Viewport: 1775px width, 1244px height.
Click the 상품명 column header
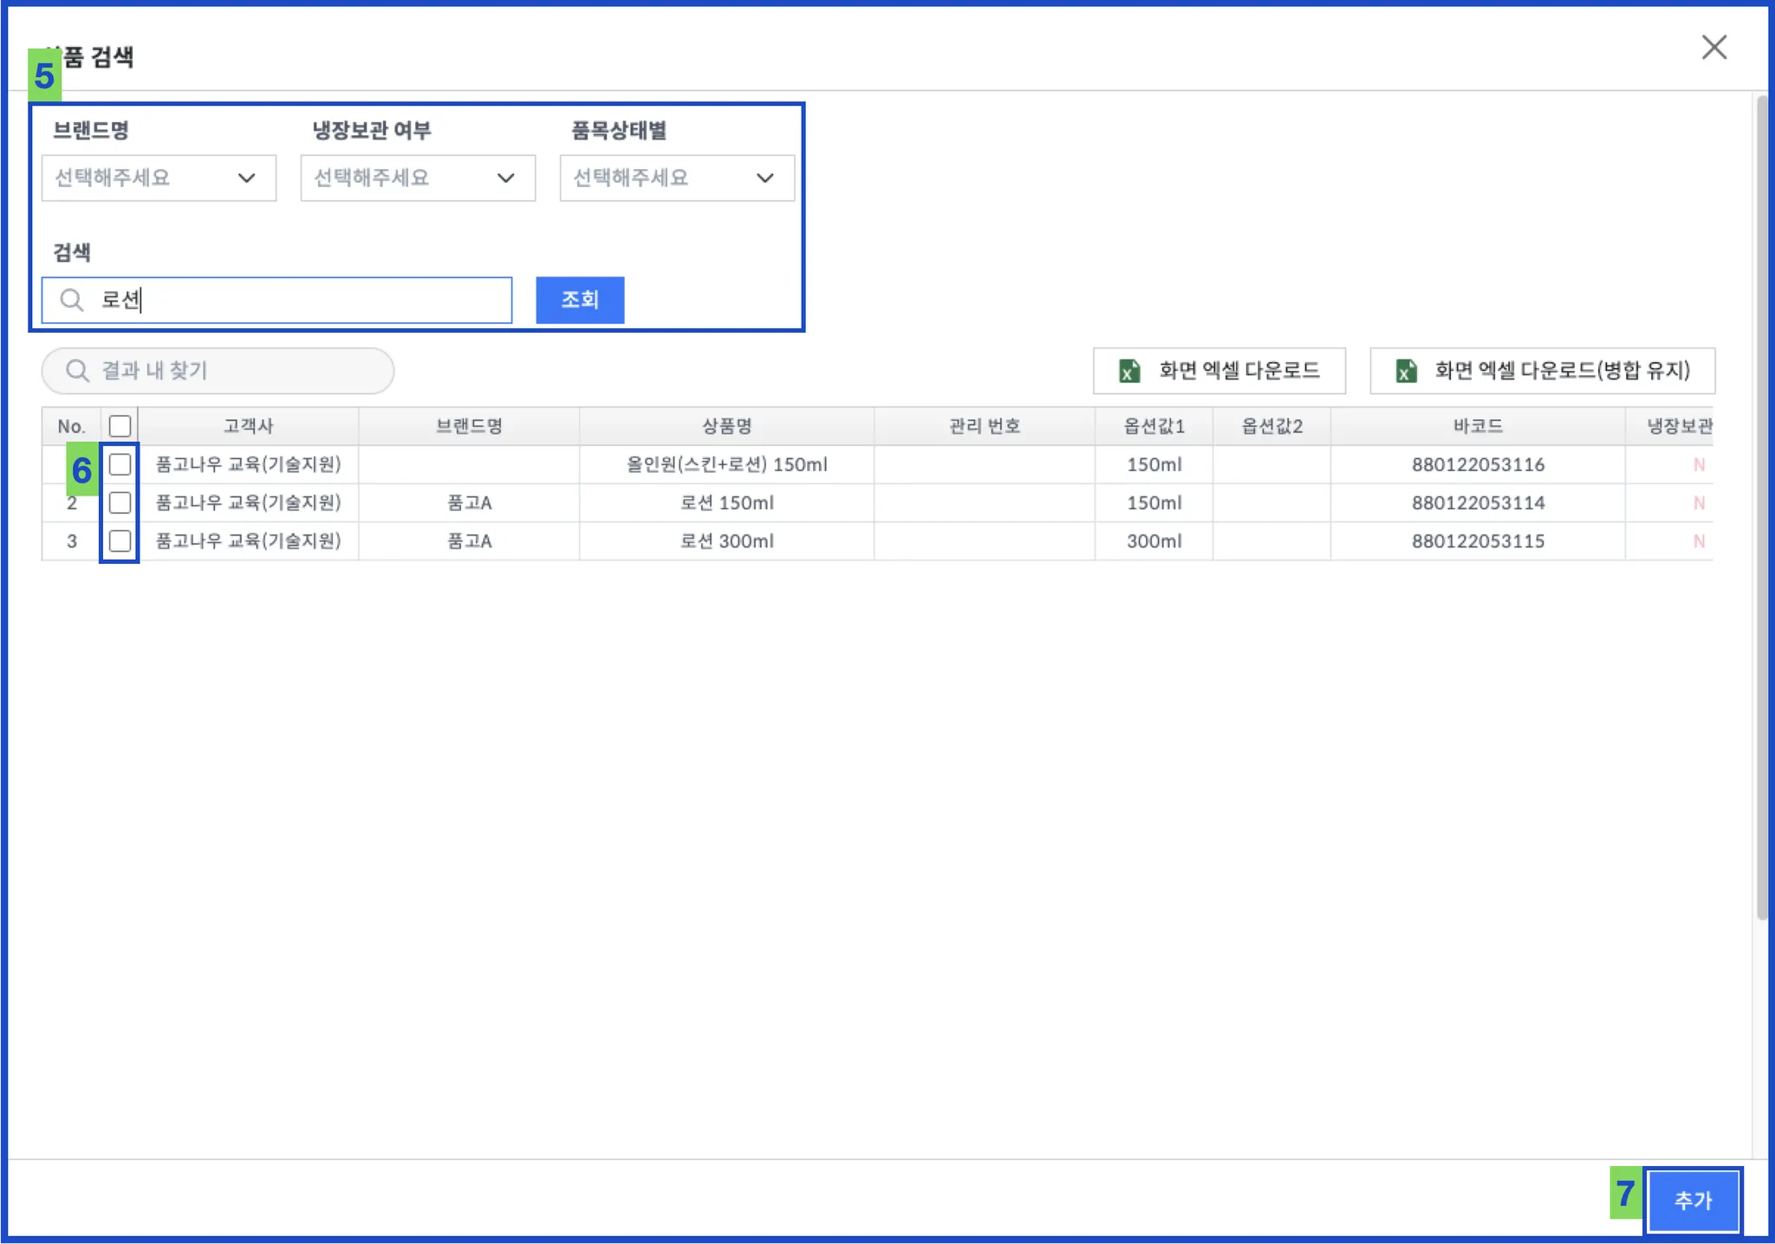pos(726,426)
